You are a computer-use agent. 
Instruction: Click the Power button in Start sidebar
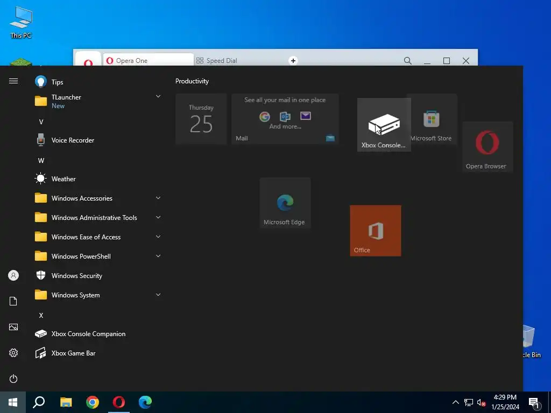[x=13, y=379]
